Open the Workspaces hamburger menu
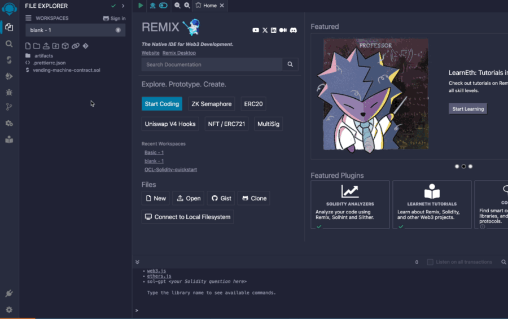The image size is (508, 319). pos(28,18)
